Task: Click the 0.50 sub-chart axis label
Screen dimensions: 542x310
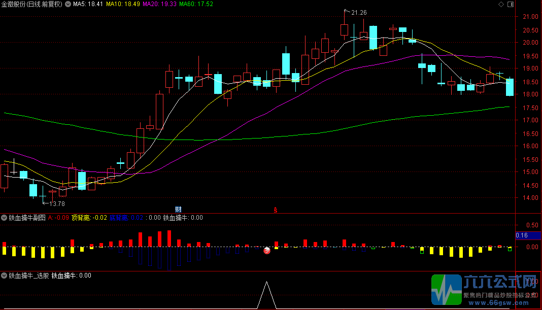Action: (x=532, y=225)
